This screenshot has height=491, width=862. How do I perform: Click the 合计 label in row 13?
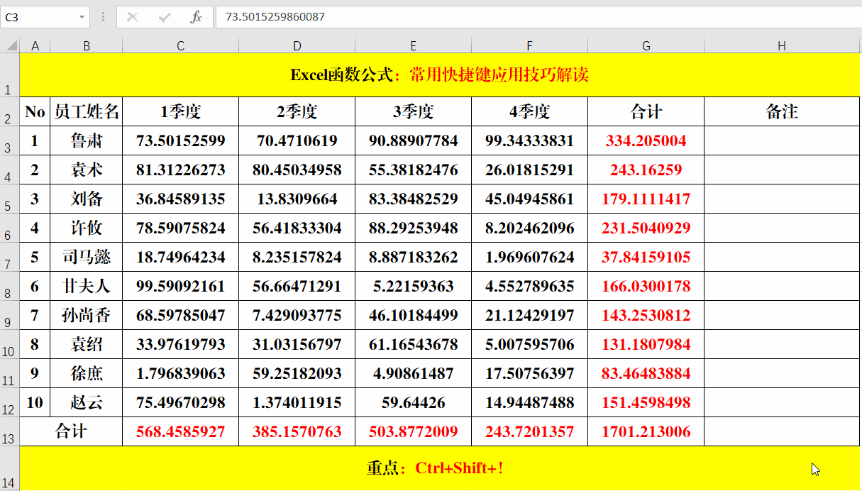(71, 431)
